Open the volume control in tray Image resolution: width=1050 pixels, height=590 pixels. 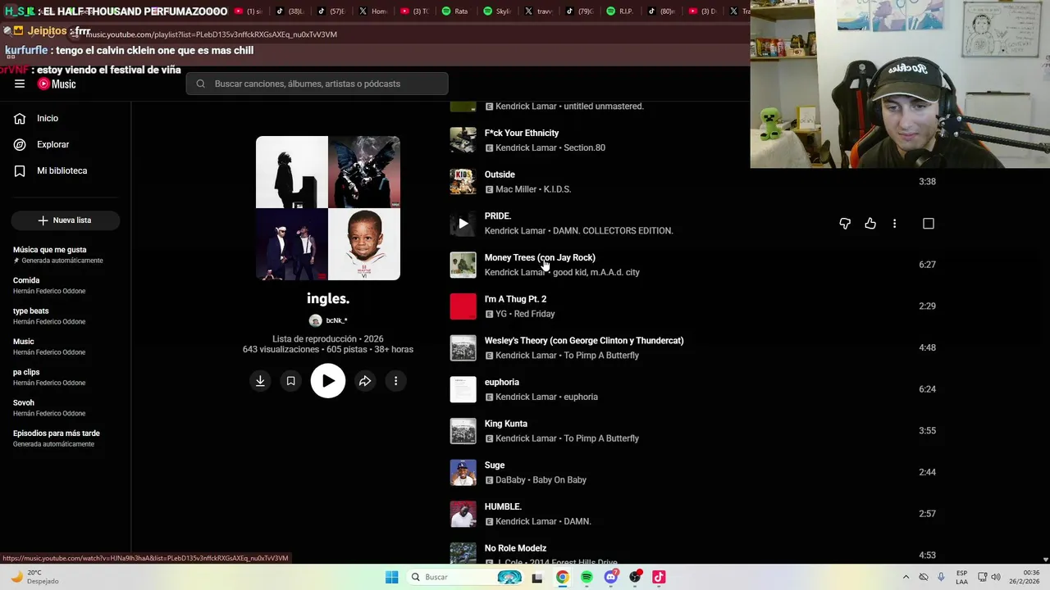[x=996, y=577]
